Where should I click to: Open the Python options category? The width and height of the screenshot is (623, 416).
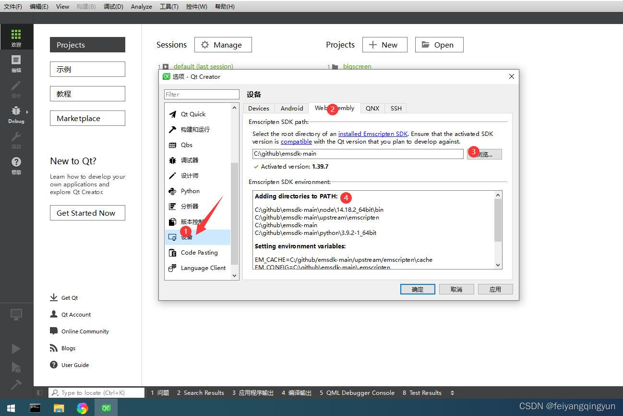pyautogui.click(x=190, y=191)
